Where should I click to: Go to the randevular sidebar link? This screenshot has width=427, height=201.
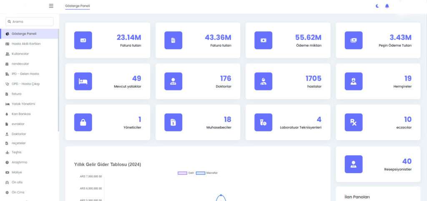pyautogui.click(x=20, y=64)
